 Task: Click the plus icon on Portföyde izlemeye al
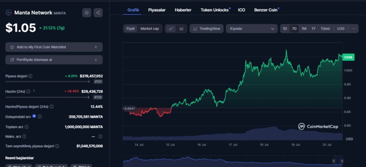96,60
